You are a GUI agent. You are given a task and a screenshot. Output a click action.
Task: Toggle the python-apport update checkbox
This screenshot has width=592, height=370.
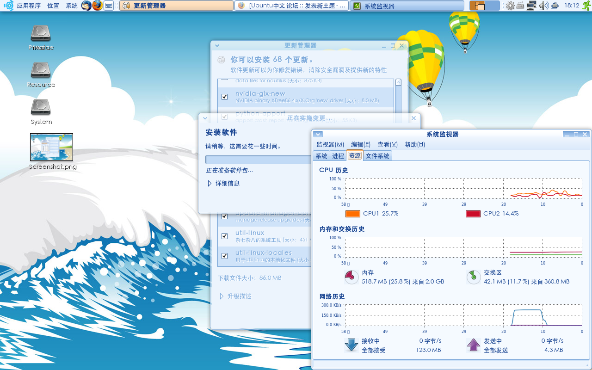tap(225, 117)
